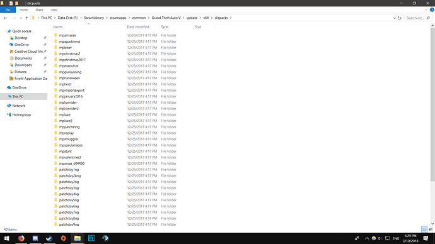The height and width of the screenshot is (244, 435).
Task: Open the Home ribbon tab
Action: (23, 9)
